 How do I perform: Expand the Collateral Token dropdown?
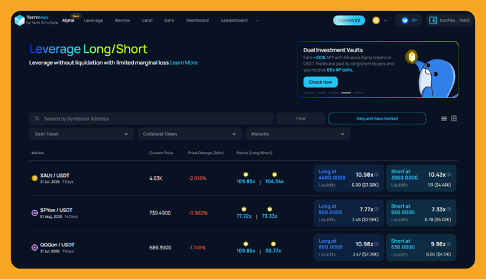pos(190,134)
